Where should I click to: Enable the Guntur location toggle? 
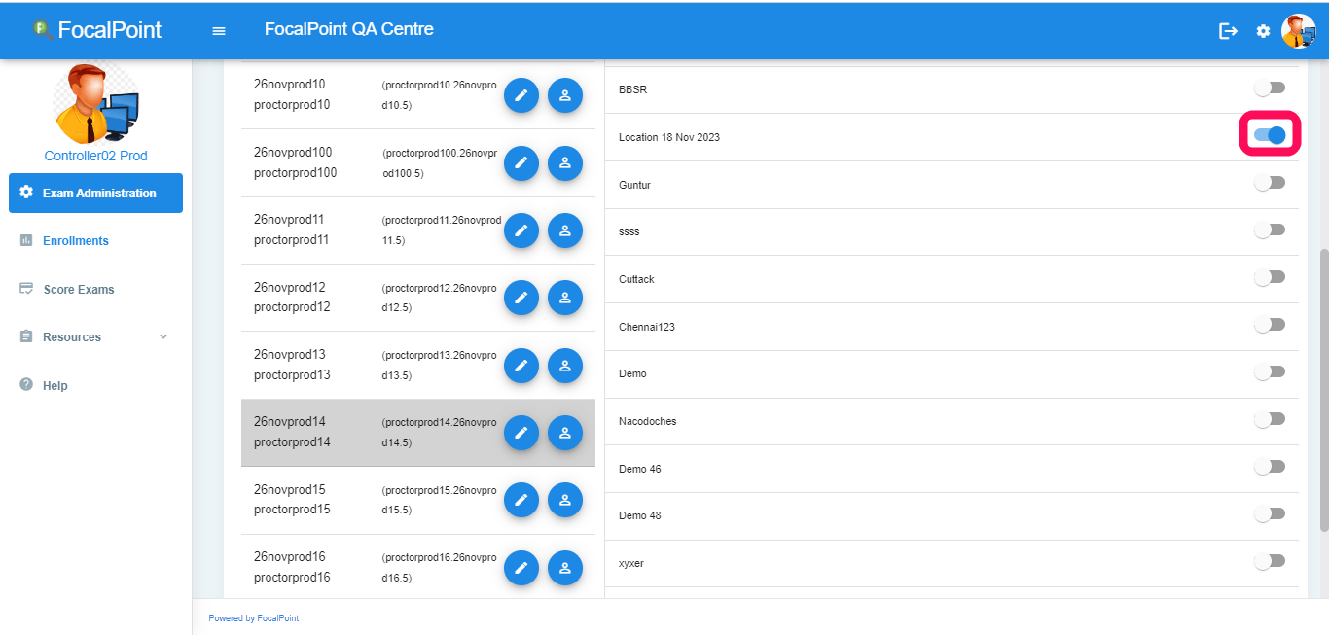pyautogui.click(x=1270, y=181)
